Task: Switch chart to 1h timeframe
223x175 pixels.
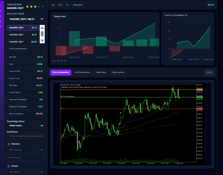Action: click(67, 5)
